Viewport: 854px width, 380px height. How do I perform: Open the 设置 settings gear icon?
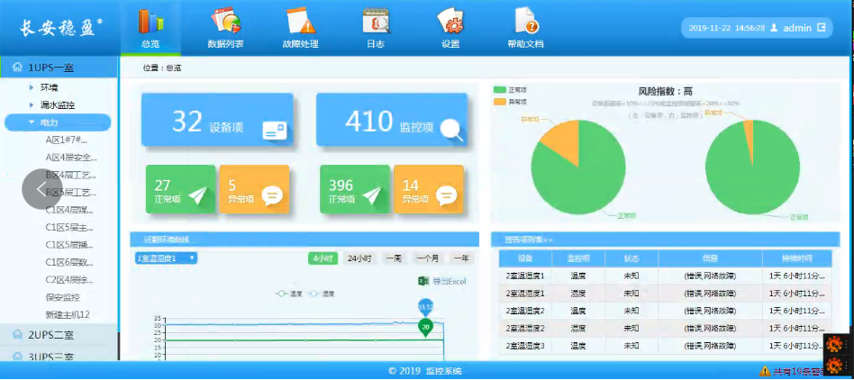[x=450, y=21]
